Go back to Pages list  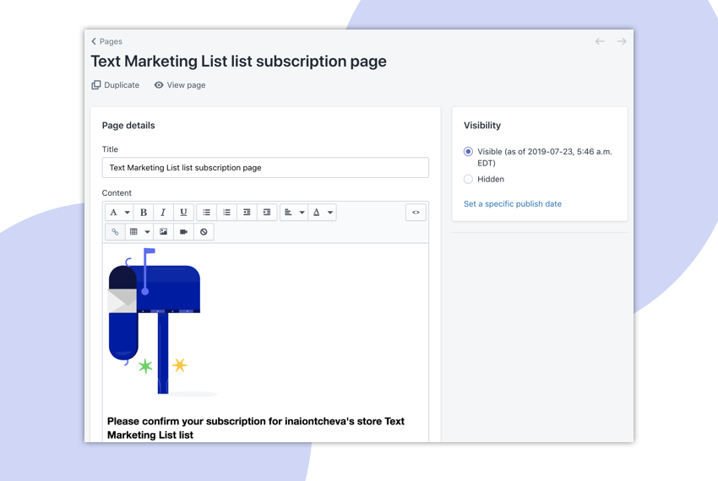pos(106,41)
